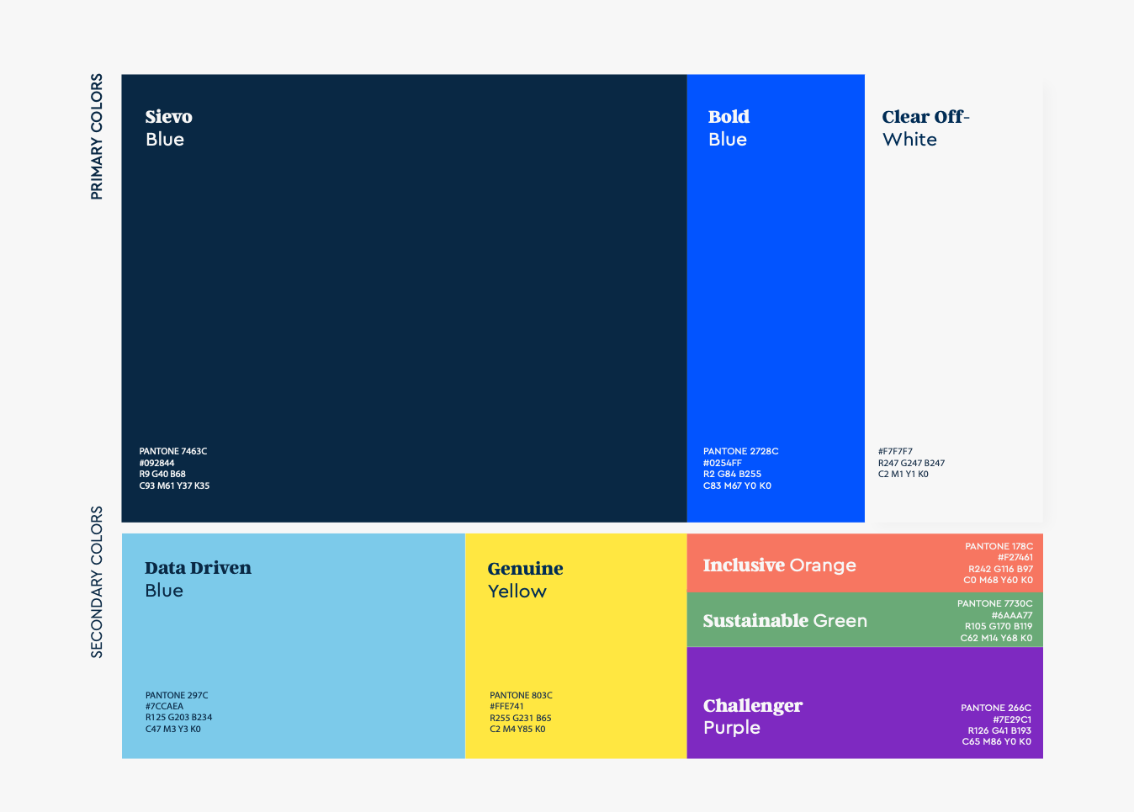Screen dimensions: 1134x812
Task: Select the Challenger Purple label
Action: click(x=752, y=716)
